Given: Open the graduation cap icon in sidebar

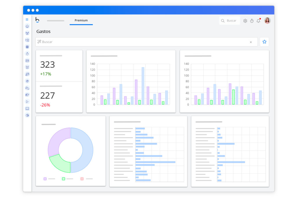Looking at the screenshot, I should (27, 95).
